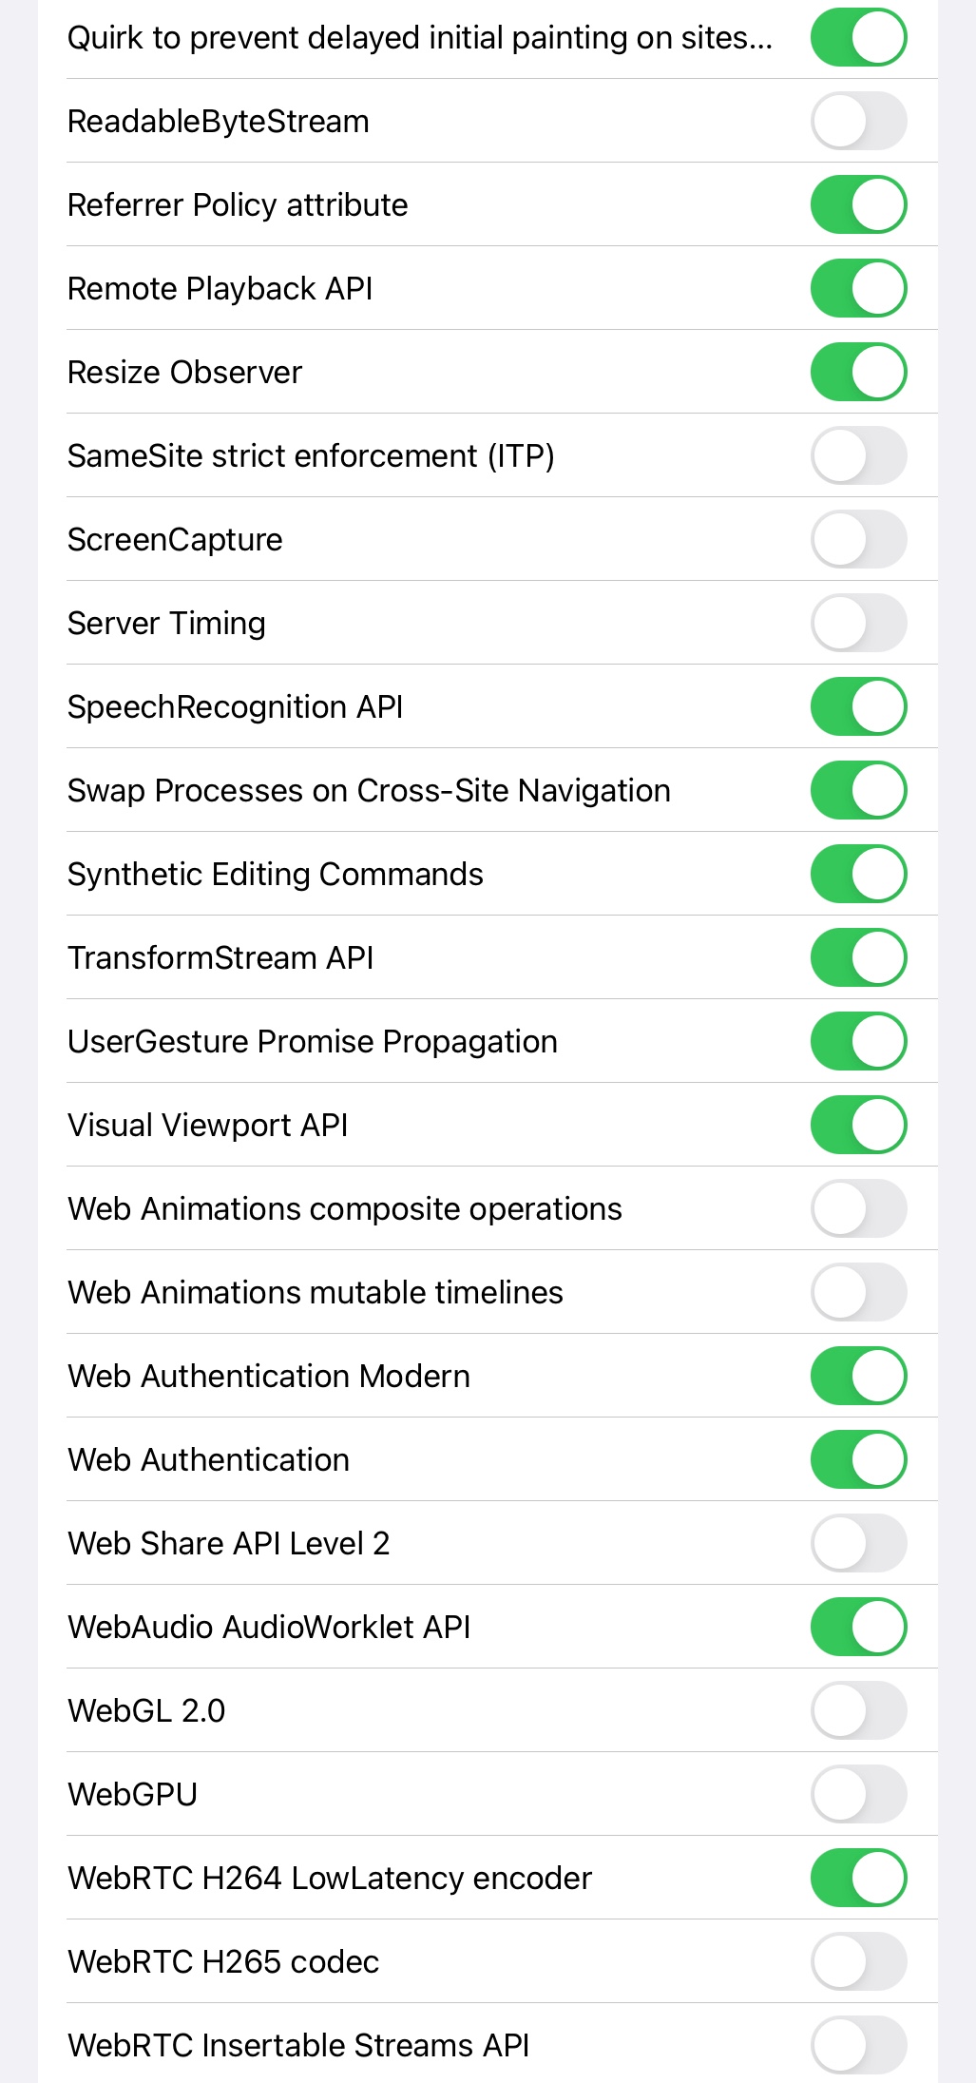Turn on the WebGL 2.0 toggle

pyautogui.click(x=858, y=1710)
